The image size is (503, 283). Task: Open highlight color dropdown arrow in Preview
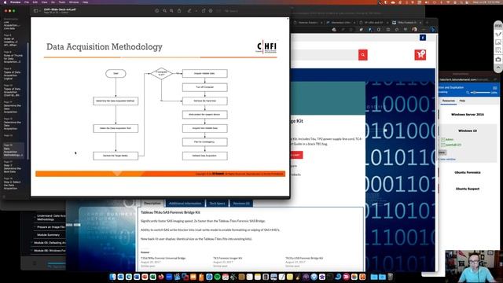pyautogui.click(x=196, y=11)
